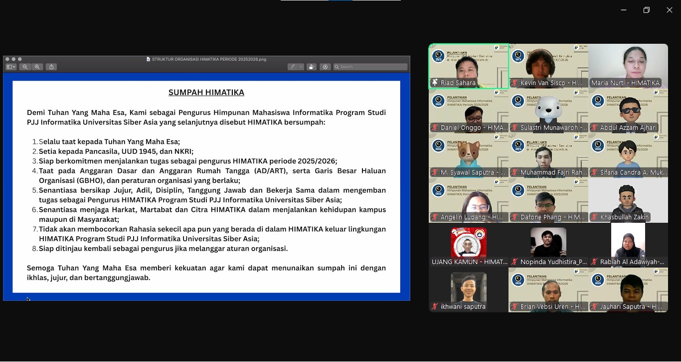
Task: Open the sidebar view menu in Preview
Action: click(11, 67)
